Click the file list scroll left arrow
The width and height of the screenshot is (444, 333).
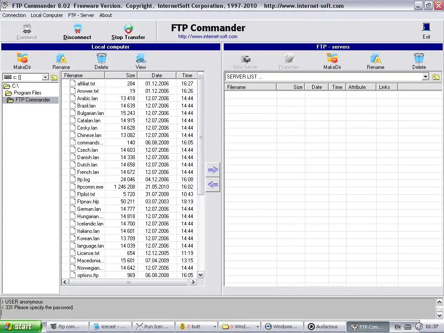65,282
